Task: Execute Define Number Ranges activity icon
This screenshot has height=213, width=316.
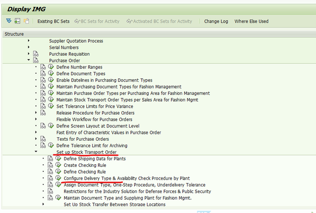Action: point(51,66)
